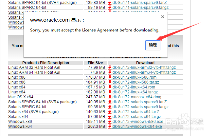Download jdk-8u171-solaris-sparcv9.tar.Z
Viewport: 216px width, 136px height.
pyautogui.click(x=139, y=3)
